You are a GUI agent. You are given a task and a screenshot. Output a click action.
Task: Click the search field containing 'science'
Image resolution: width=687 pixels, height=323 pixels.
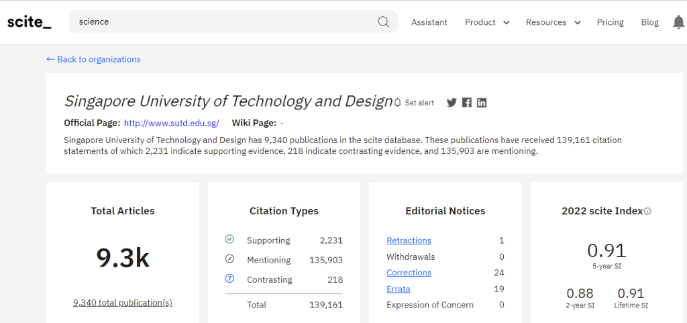point(233,22)
